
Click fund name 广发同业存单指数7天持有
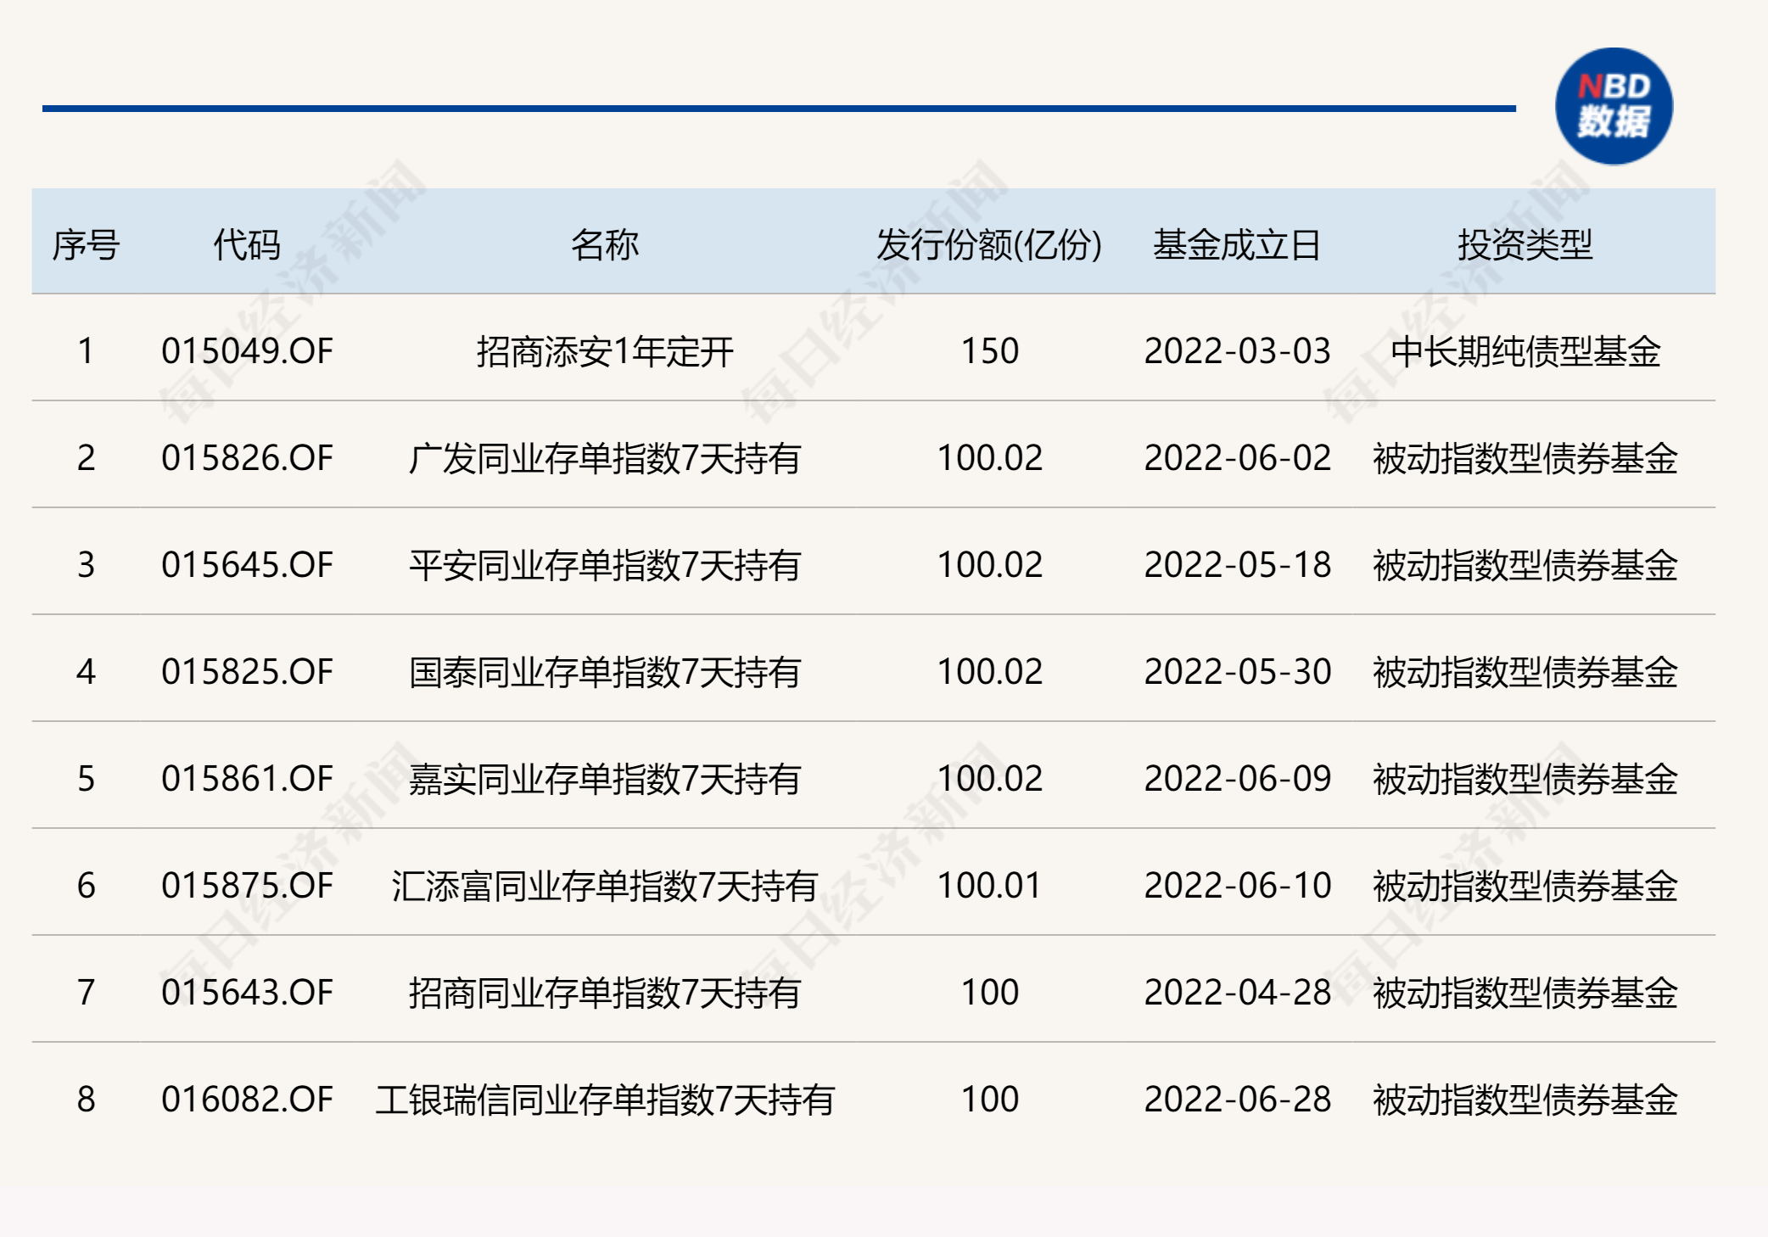point(605,458)
